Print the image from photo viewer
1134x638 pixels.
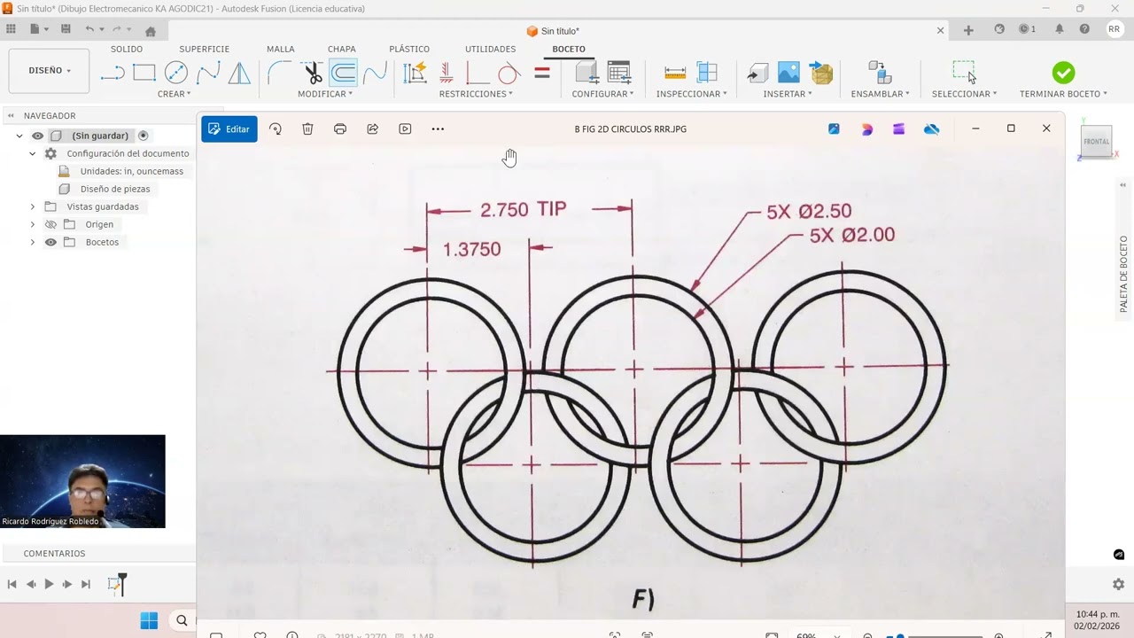pos(340,128)
